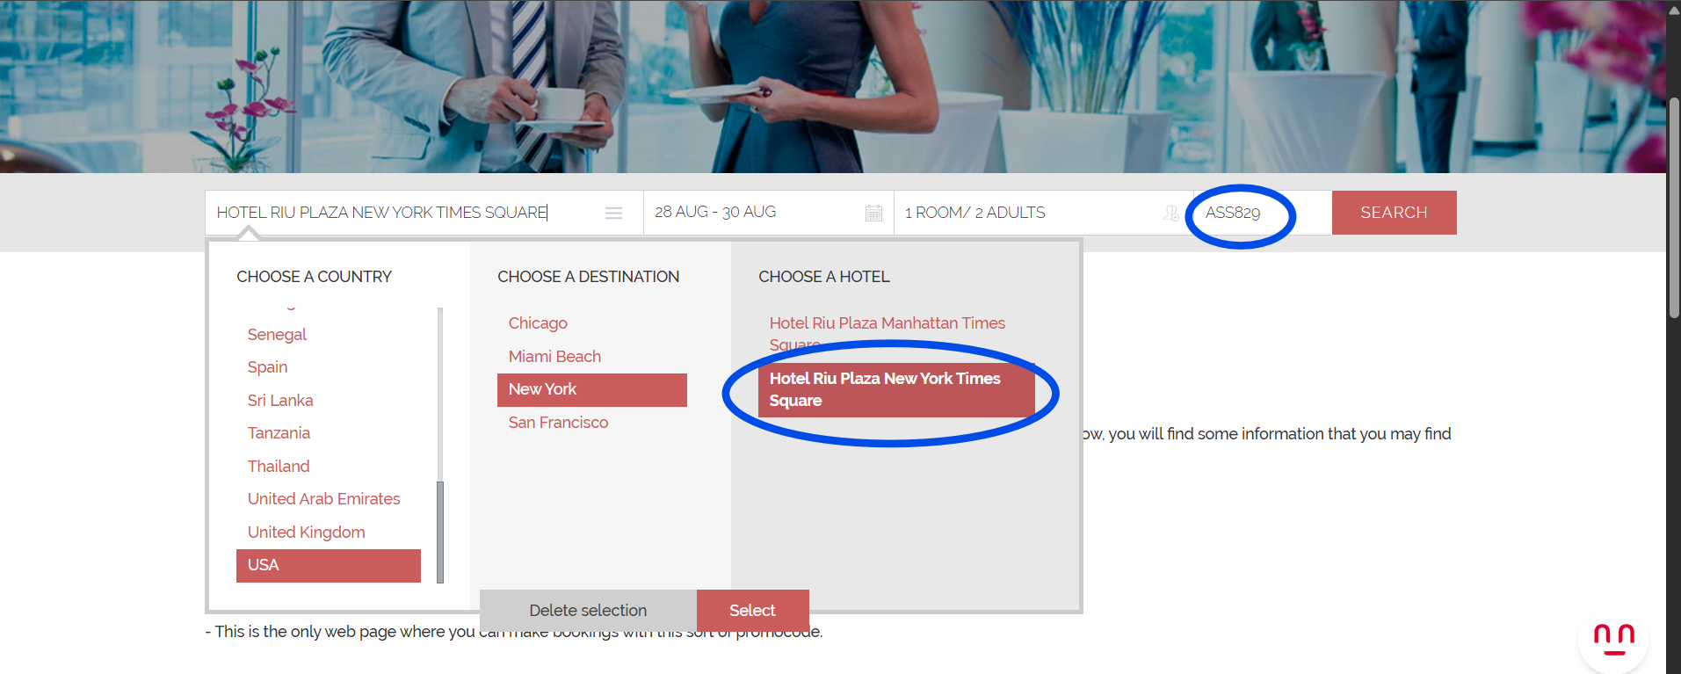Select Senegal in country list

(277, 335)
